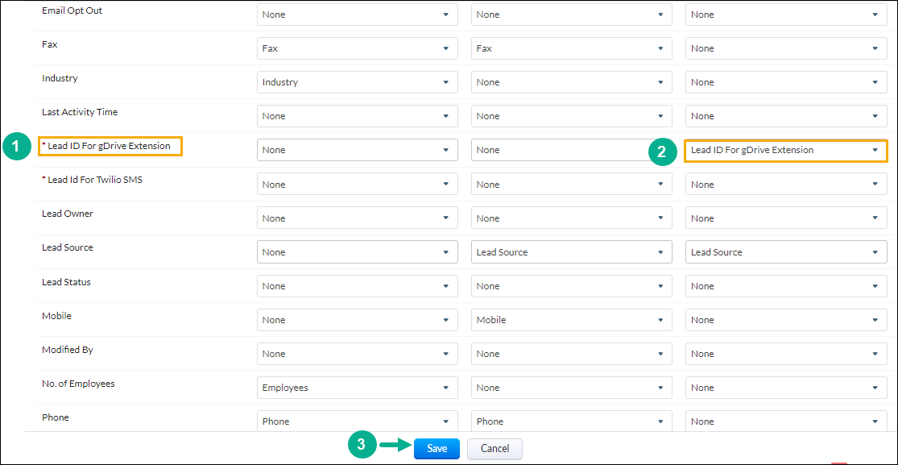This screenshot has width=898, height=465.
Task: Click the Email Opt Out field label
Action: 72,10
